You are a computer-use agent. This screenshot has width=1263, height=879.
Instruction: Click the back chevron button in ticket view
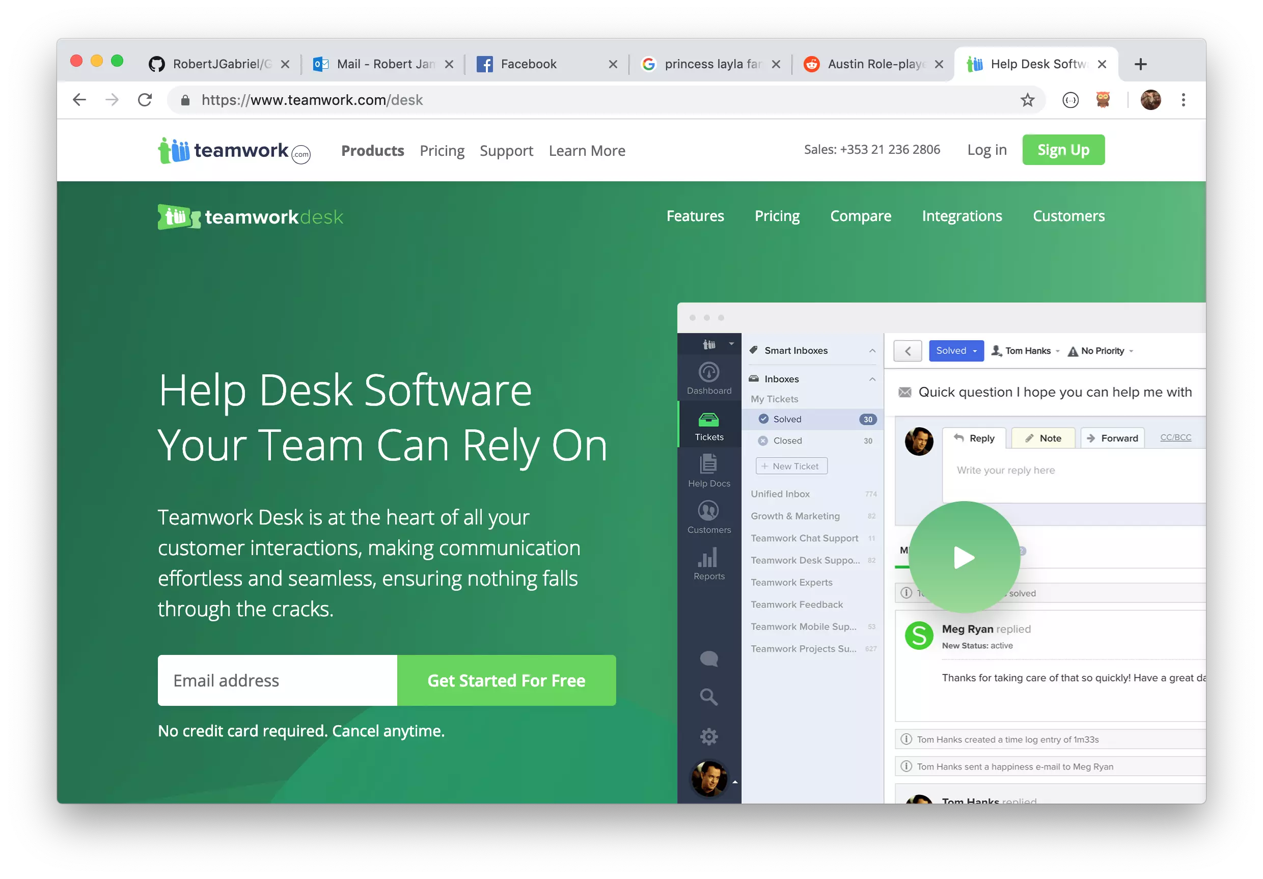click(x=908, y=351)
